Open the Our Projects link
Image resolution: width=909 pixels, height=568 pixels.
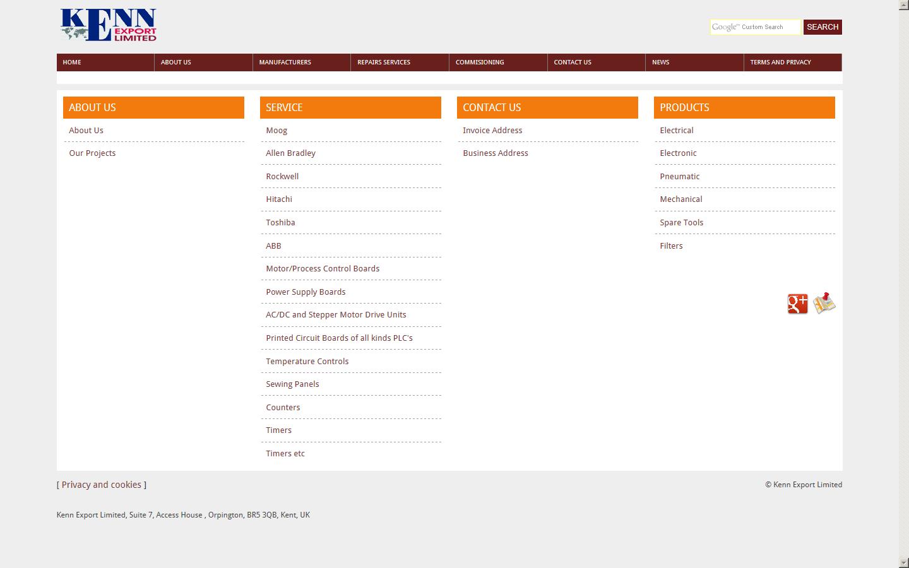92,153
